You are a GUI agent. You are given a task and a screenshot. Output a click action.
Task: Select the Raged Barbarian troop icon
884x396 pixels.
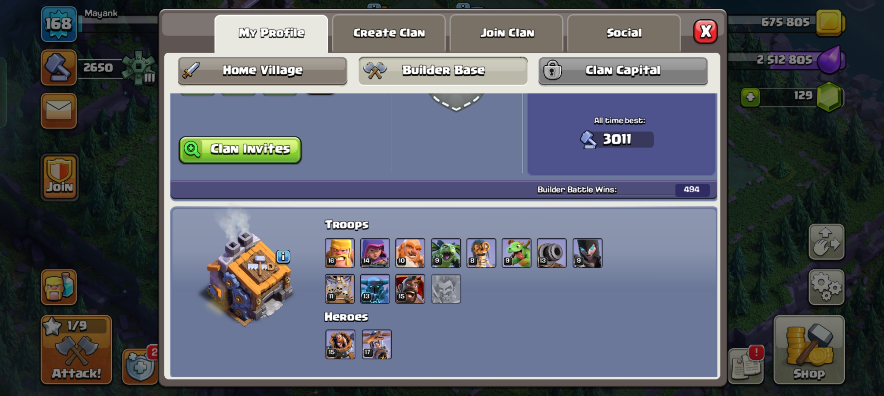pos(340,253)
